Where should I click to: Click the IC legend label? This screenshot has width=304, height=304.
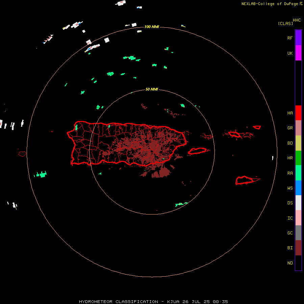point(290,218)
